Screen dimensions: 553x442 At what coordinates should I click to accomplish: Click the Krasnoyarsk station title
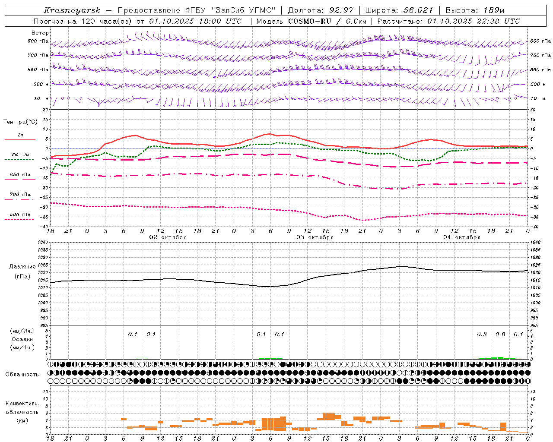pos(72,10)
